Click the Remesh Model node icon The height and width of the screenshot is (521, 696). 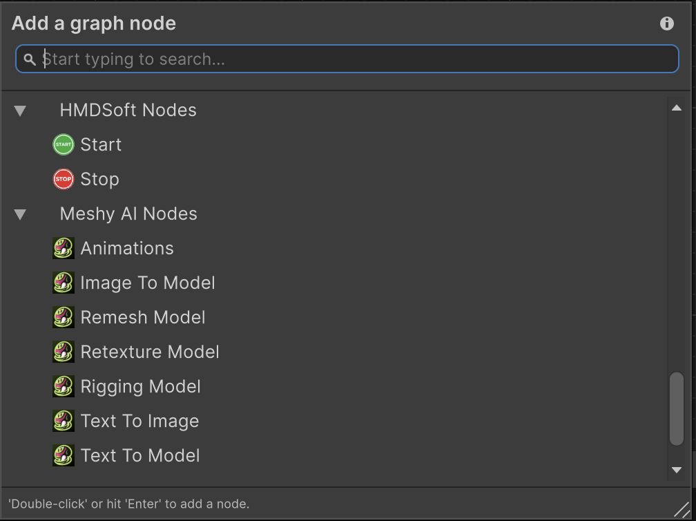(x=64, y=317)
